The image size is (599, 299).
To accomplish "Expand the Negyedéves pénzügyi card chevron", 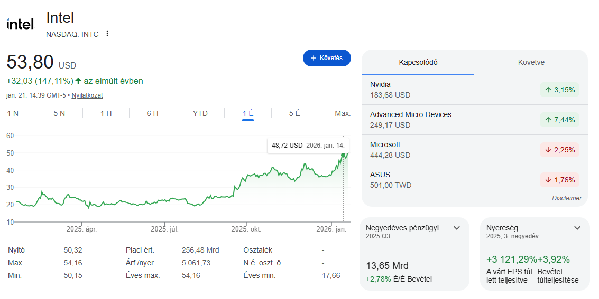I will pos(457,228).
